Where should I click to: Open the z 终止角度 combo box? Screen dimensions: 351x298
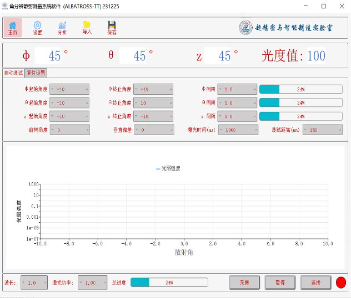[153, 116]
